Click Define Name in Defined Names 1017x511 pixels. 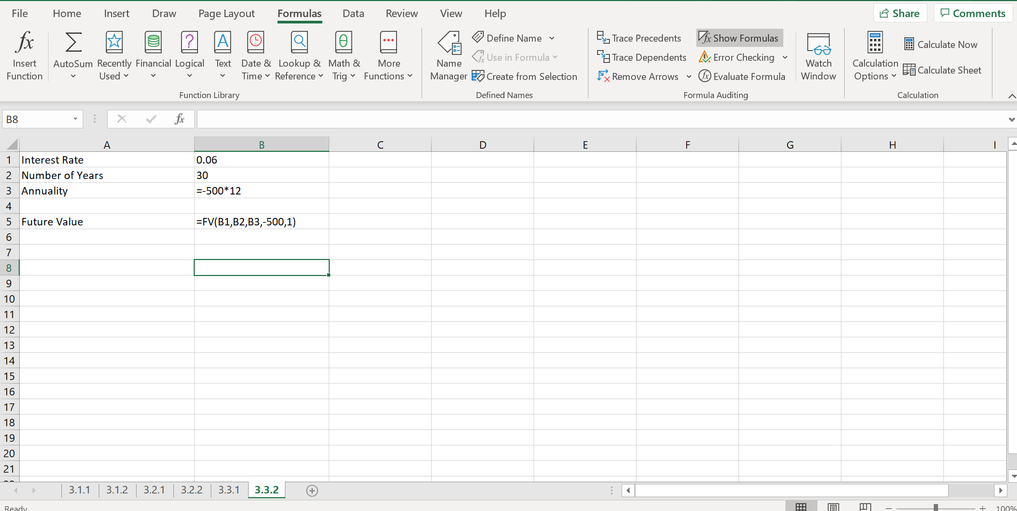(x=507, y=38)
